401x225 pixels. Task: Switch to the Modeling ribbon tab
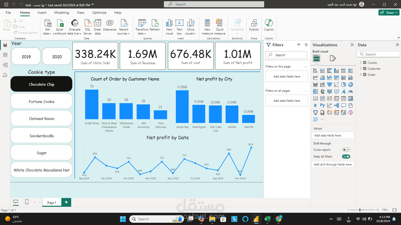(x=62, y=12)
